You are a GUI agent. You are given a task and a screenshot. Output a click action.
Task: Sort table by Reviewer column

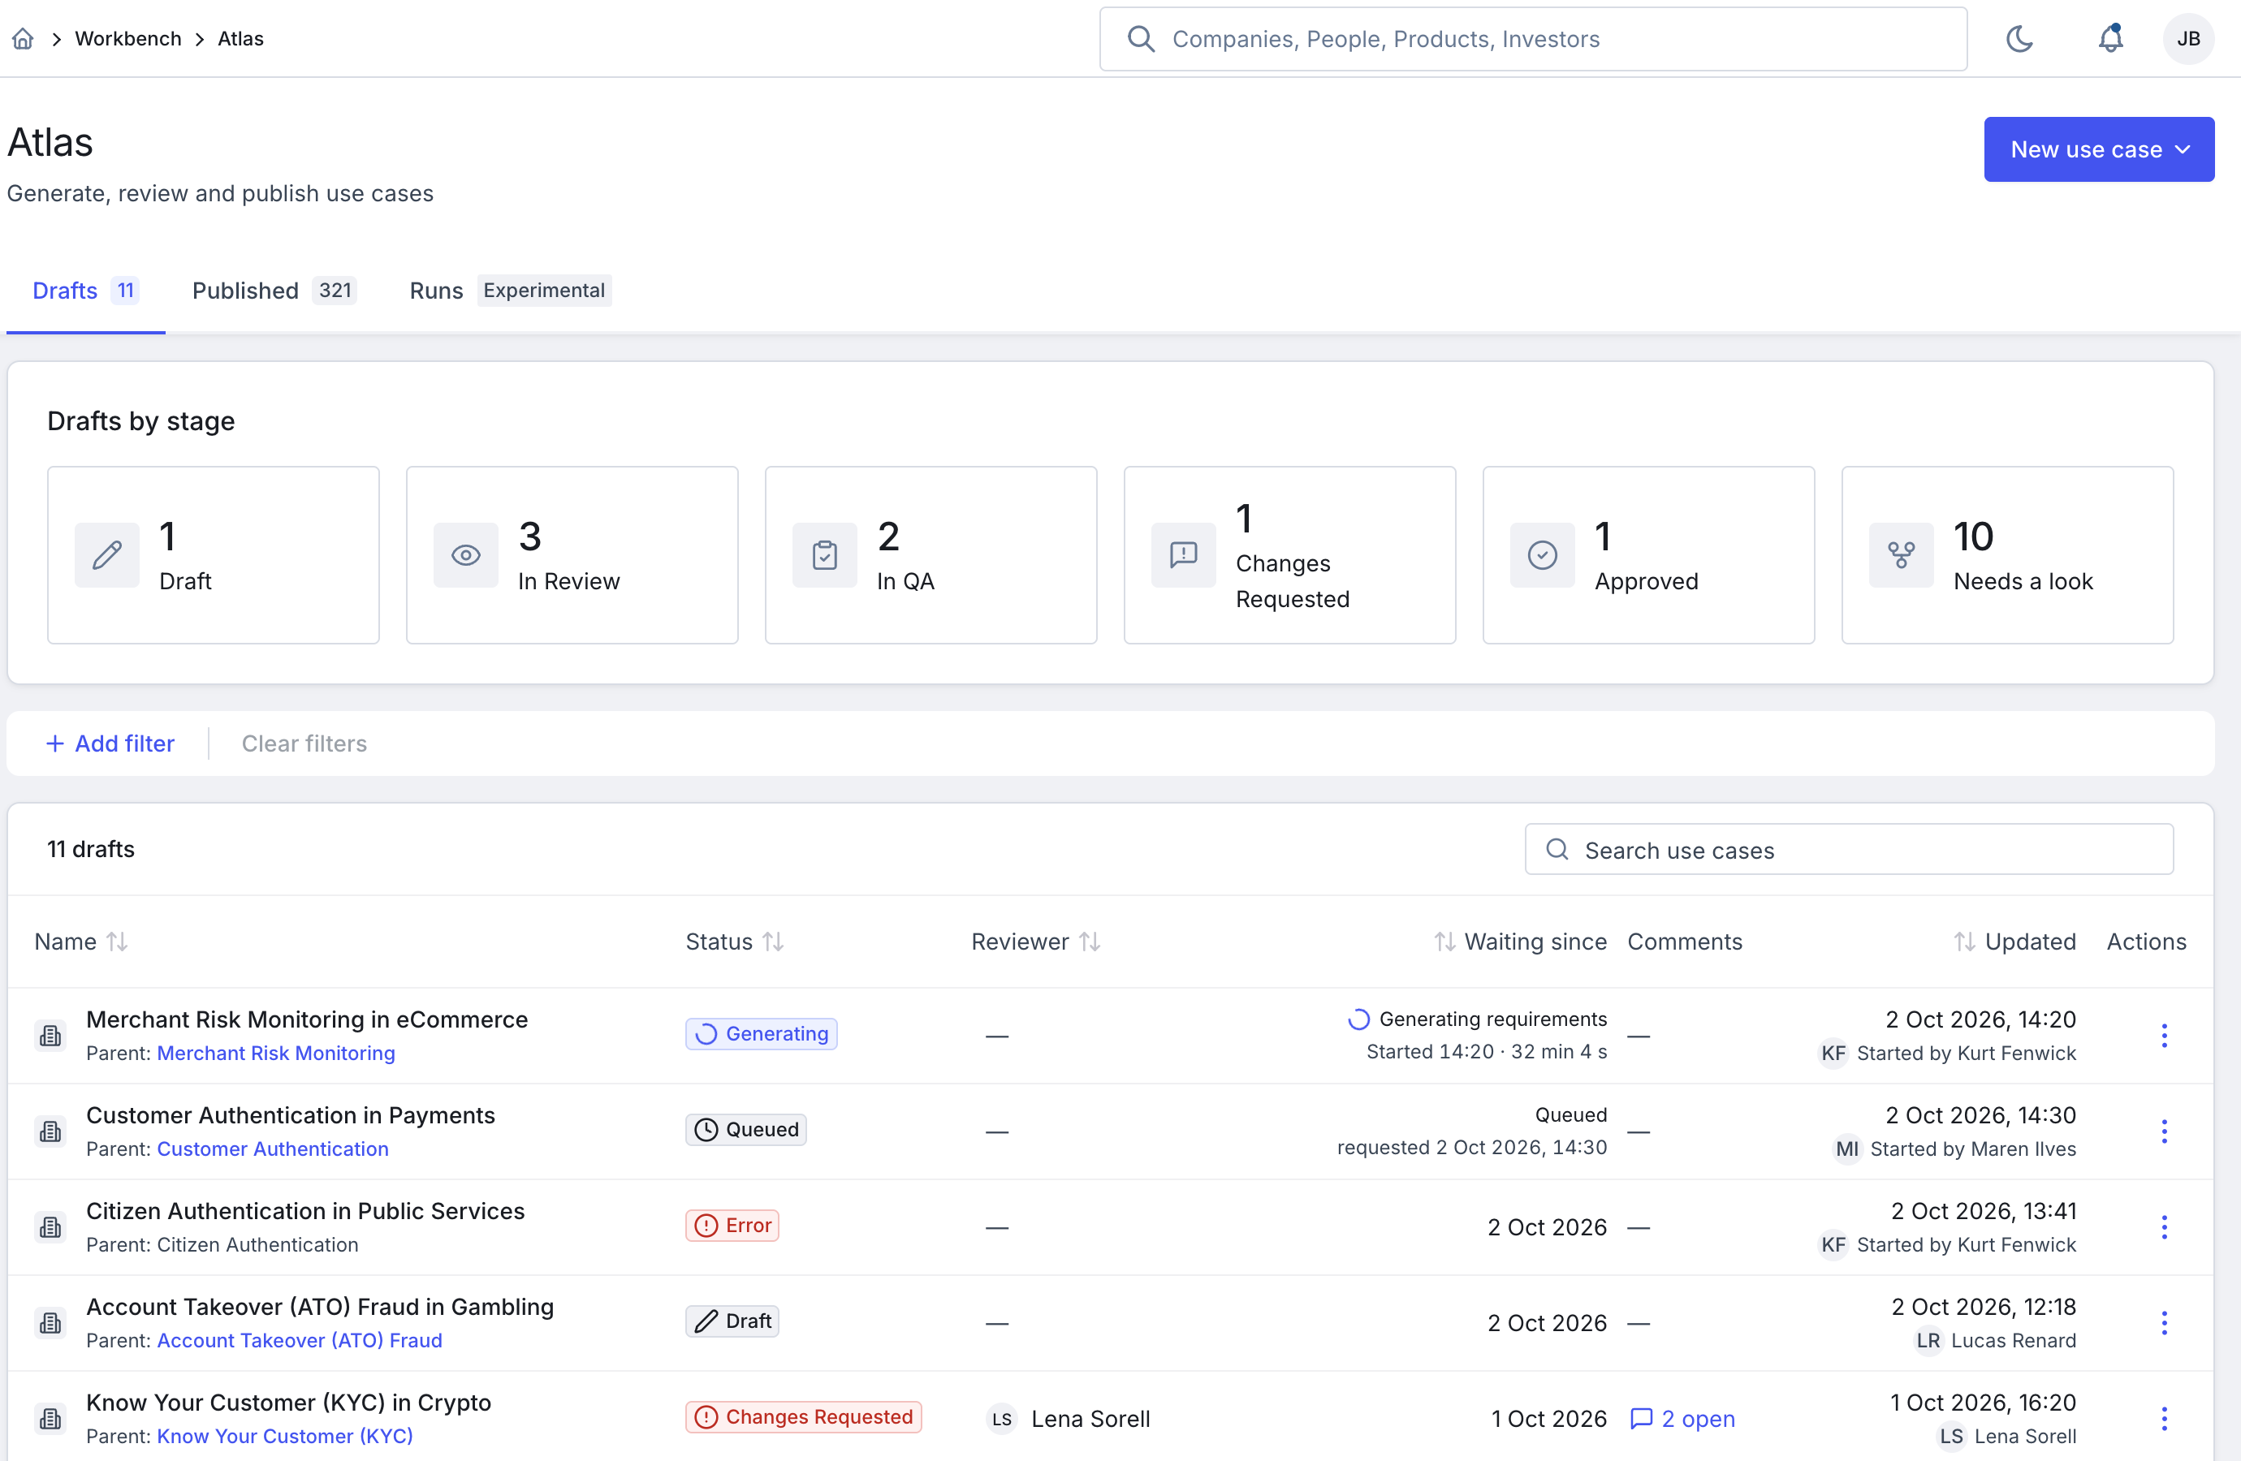coord(1036,942)
